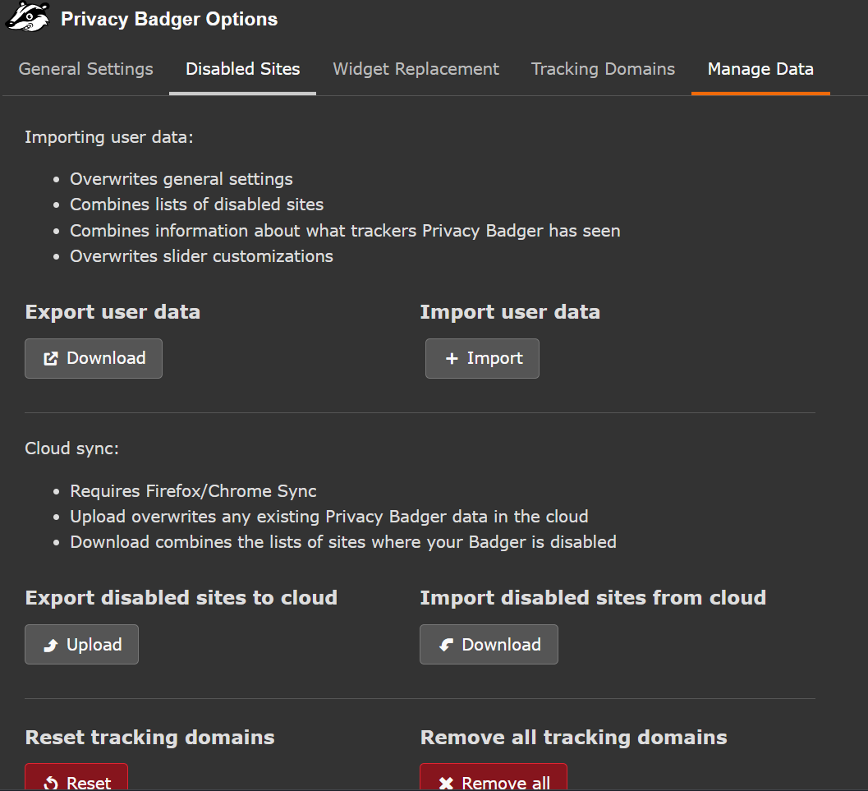Click 'Export disabled sites to cloud' heading
Screen dimensions: 868x791
click(x=181, y=598)
